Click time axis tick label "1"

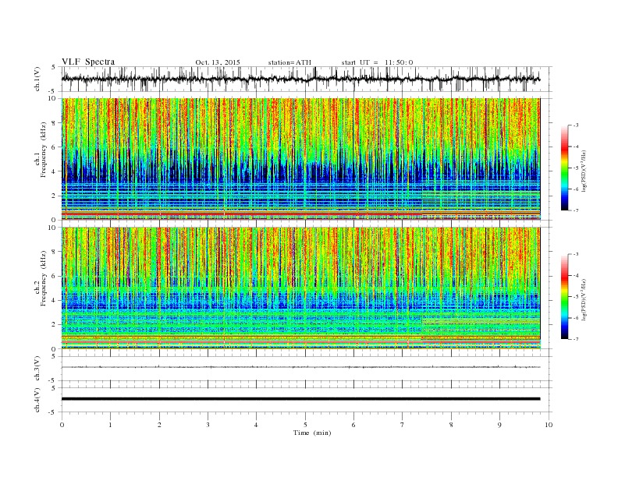pyautogui.click(x=110, y=425)
